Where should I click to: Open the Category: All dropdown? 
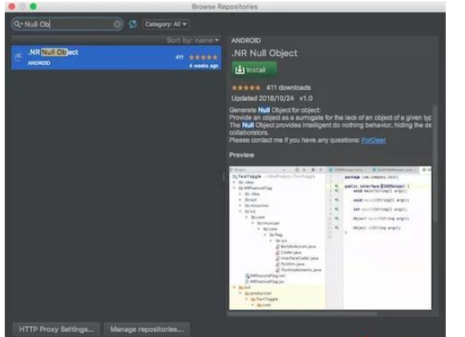(166, 24)
